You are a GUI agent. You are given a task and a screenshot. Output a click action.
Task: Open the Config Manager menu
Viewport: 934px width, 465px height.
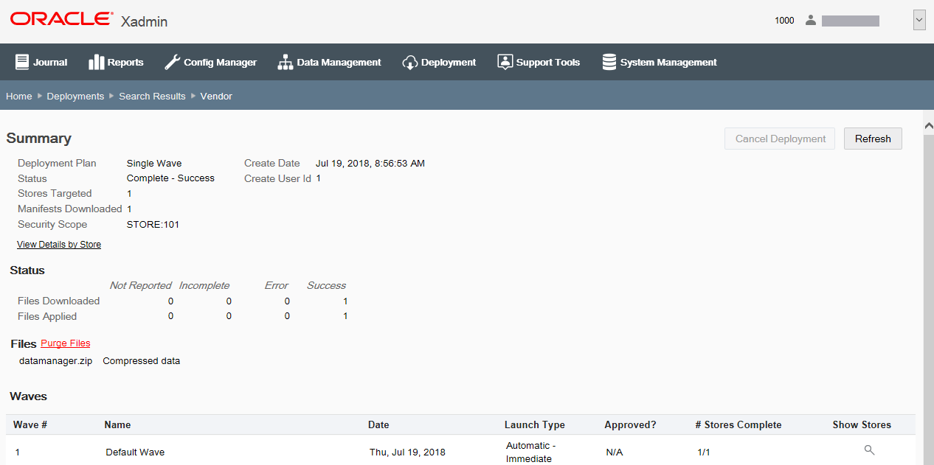210,62
